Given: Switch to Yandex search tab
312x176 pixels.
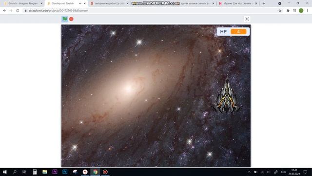Looking at the screenshot, I should pyautogui.click(x=109, y=3).
